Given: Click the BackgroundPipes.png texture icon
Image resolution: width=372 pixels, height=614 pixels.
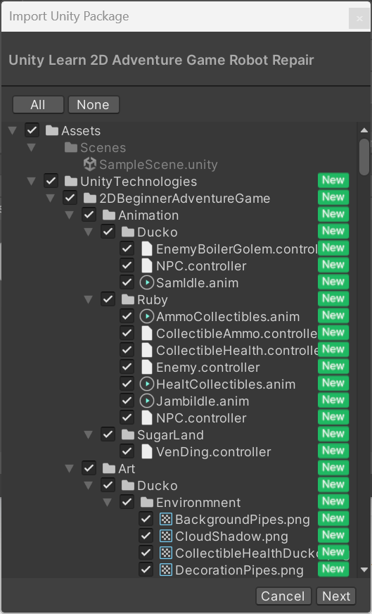Looking at the screenshot, I should coord(166,519).
